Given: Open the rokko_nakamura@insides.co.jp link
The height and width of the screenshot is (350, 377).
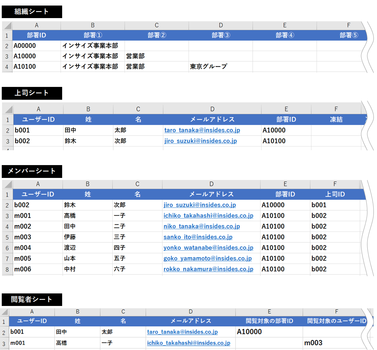Looking at the screenshot, I should [208, 269].
